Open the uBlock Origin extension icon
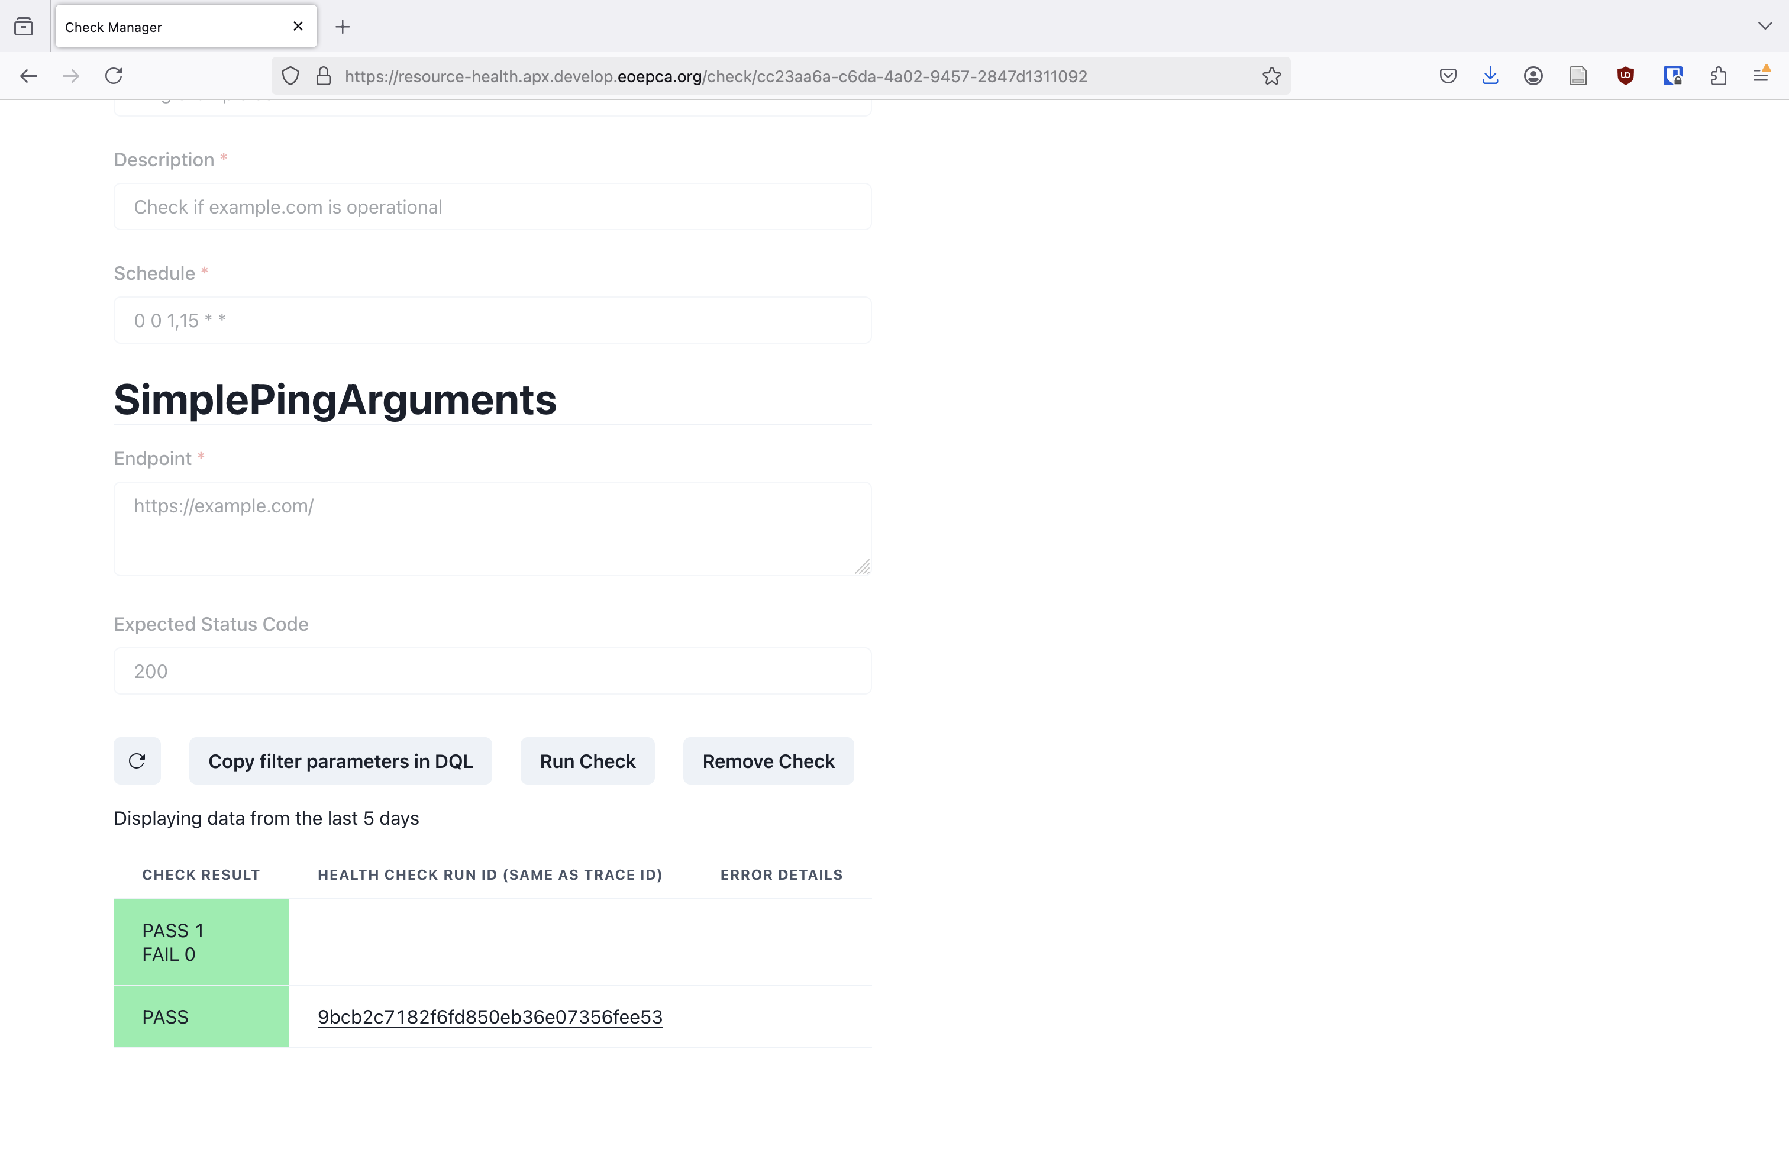 [1625, 76]
